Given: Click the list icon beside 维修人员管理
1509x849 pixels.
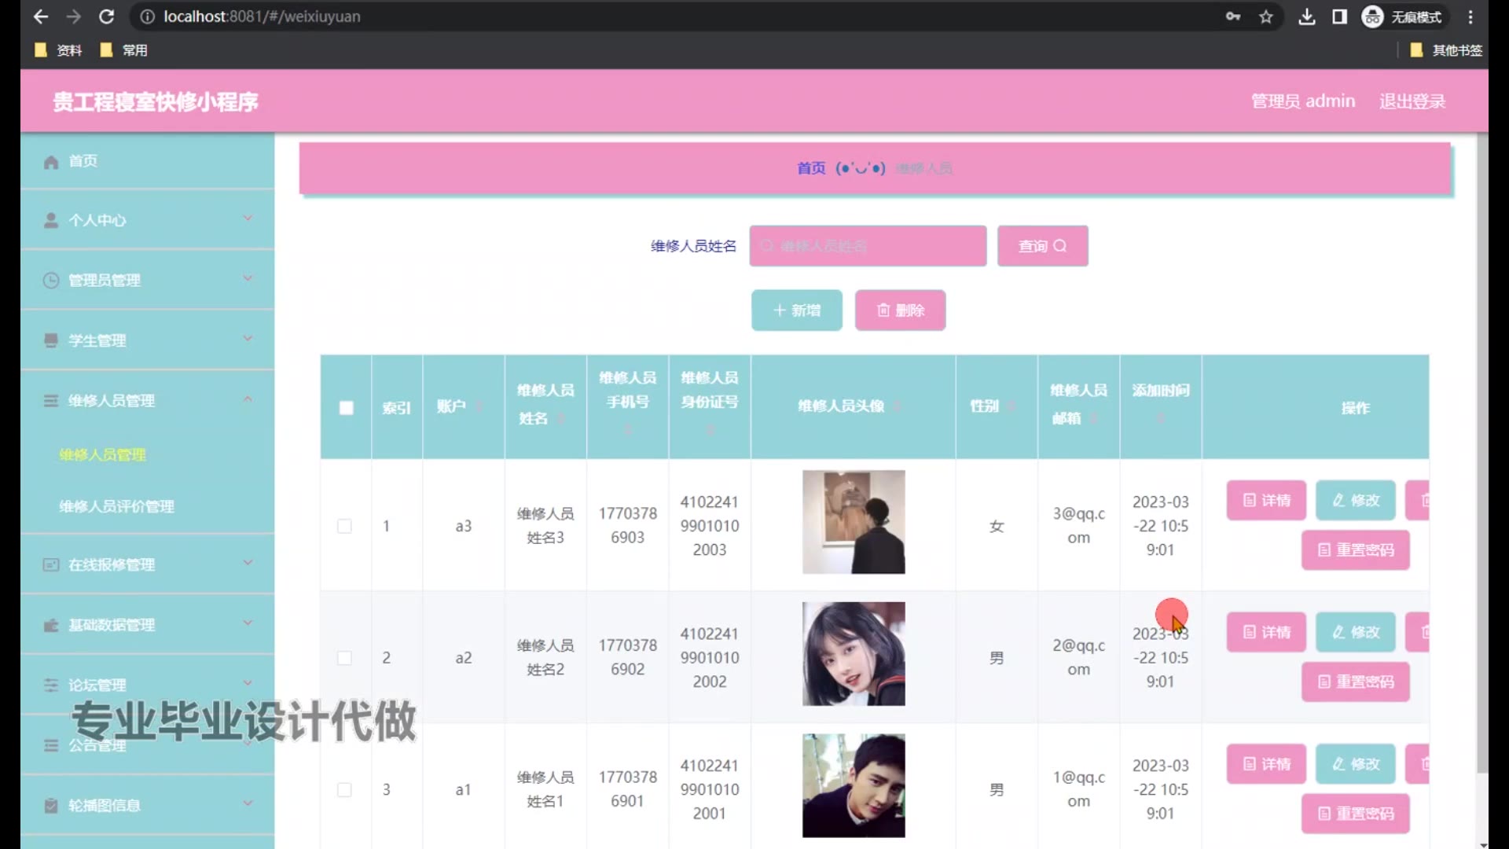Looking at the screenshot, I should click(x=51, y=401).
